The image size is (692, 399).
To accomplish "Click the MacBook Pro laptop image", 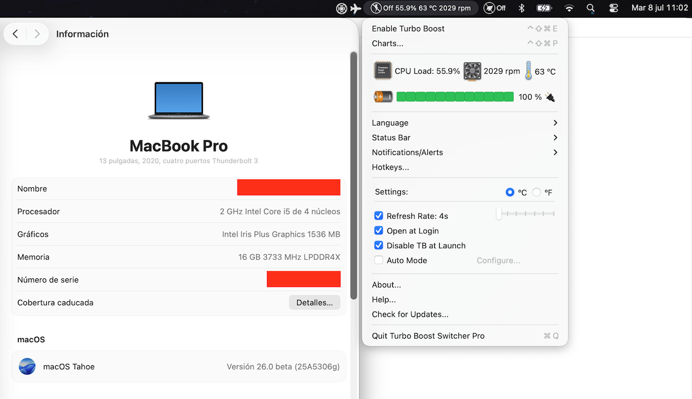I will [179, 100].
